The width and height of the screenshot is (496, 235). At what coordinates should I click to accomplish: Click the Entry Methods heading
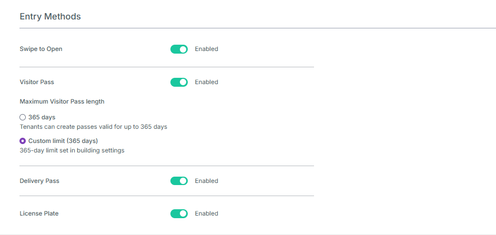[50, 17]
